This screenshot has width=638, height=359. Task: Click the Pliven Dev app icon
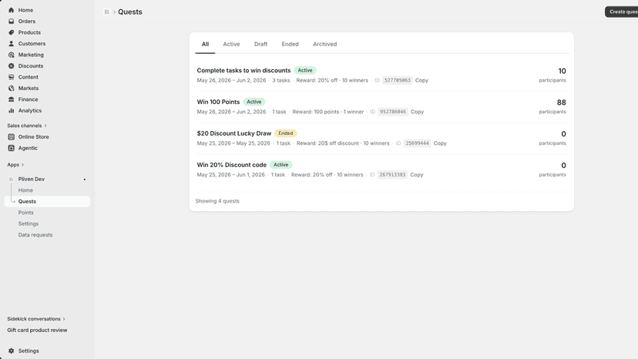coord(11,179)
